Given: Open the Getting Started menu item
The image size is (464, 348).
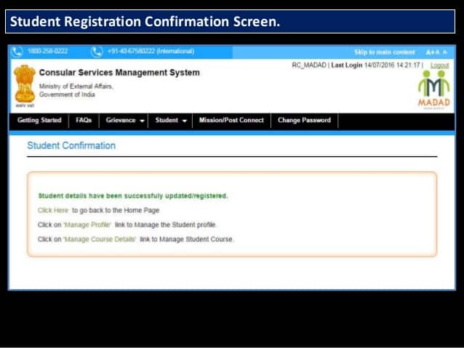Looking at the screenshot, I should [39, 121].
